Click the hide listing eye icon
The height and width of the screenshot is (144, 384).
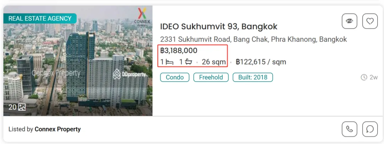(x=349, y=21)
